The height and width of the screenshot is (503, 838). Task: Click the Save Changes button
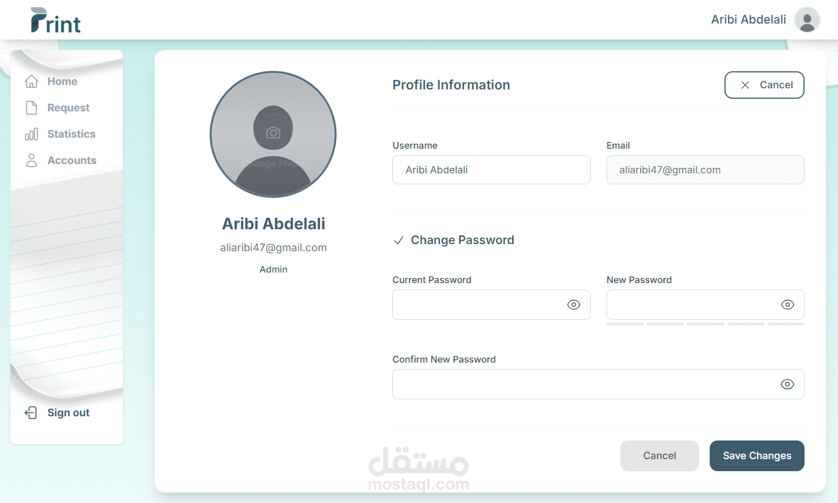click(x=757, y=456)
